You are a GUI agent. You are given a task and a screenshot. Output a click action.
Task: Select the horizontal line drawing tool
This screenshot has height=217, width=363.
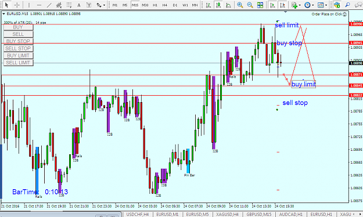(39, 5)
